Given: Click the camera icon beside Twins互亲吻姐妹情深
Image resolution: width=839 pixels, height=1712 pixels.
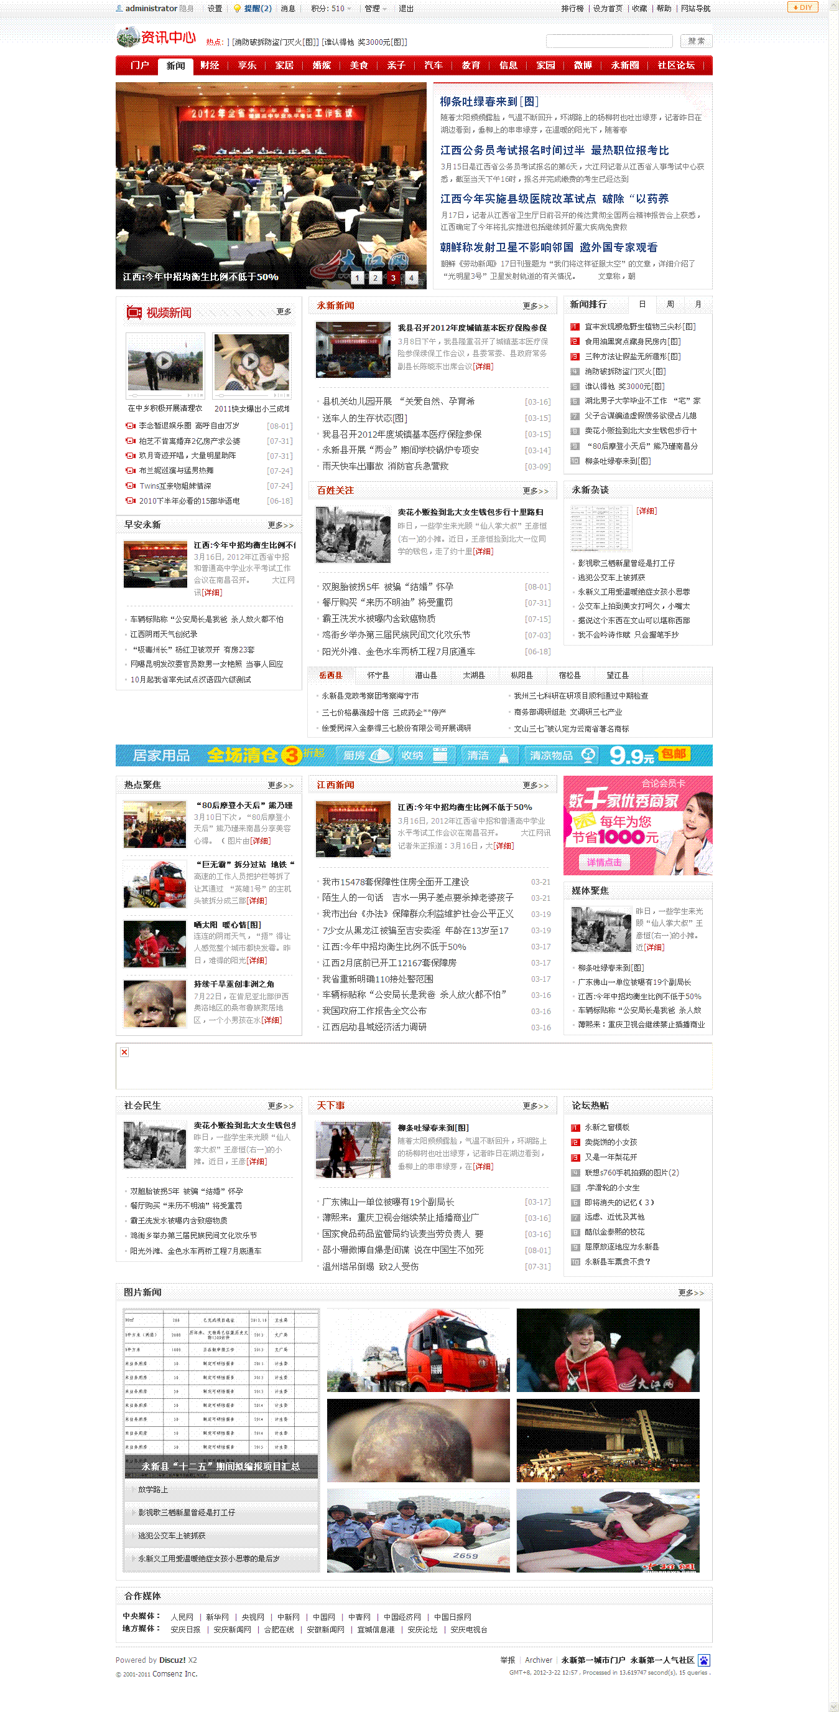Looking at the screenshot, I should [x=130, y=486].
